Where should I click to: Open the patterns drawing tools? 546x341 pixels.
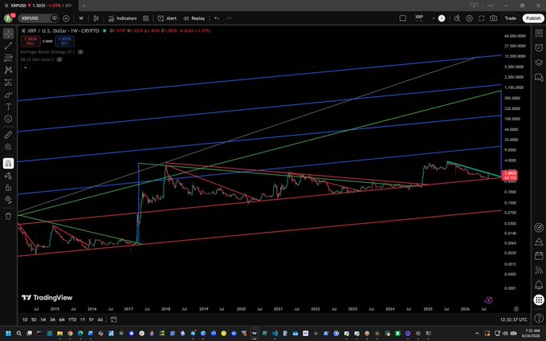(8, 70)
